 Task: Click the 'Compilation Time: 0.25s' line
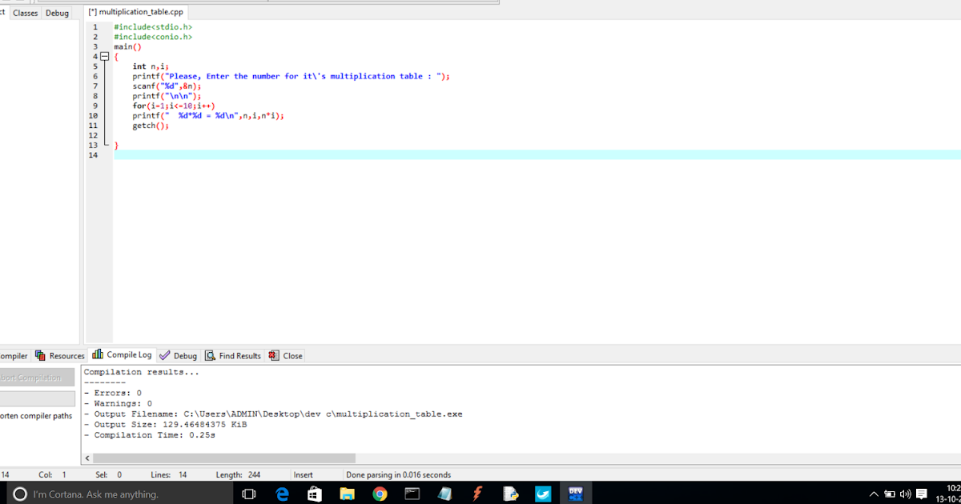coord(149,434)
